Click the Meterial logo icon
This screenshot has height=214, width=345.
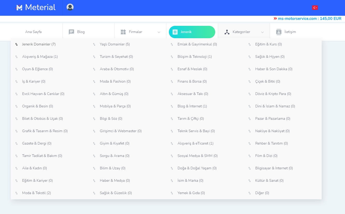pos(19,8)
